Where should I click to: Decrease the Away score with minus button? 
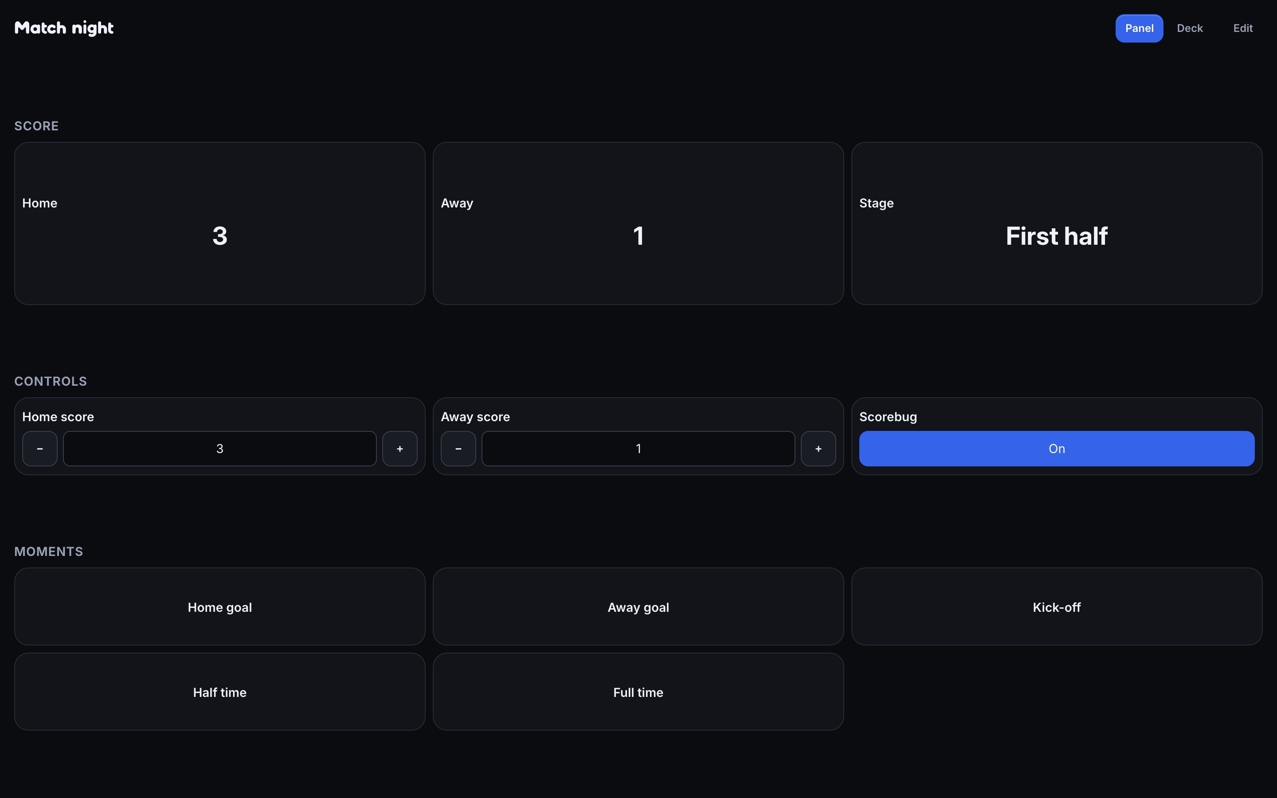[x=458, y=449]
